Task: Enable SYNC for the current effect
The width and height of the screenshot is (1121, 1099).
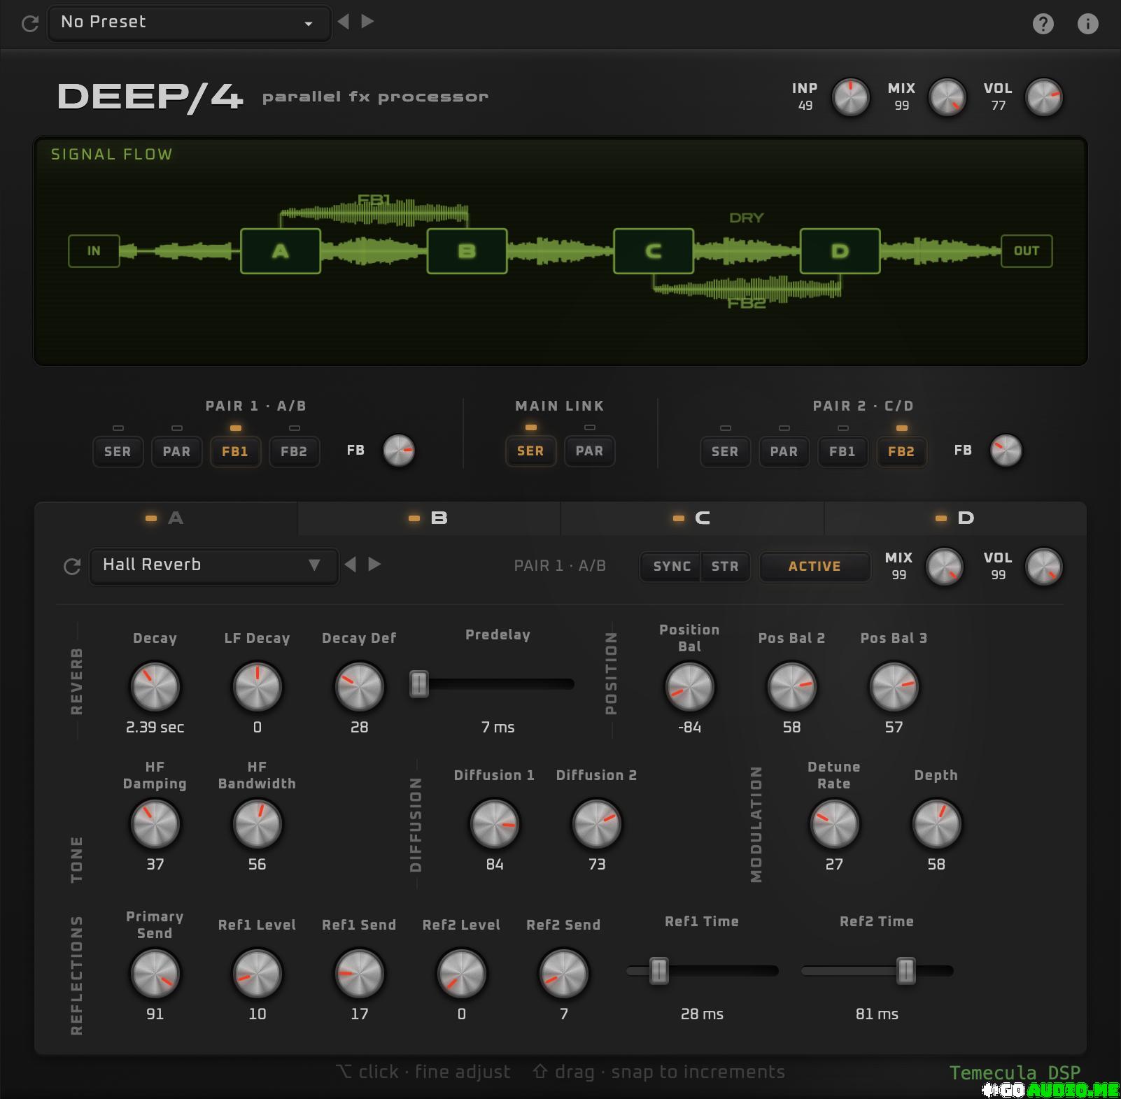Action: pos(671,566)
